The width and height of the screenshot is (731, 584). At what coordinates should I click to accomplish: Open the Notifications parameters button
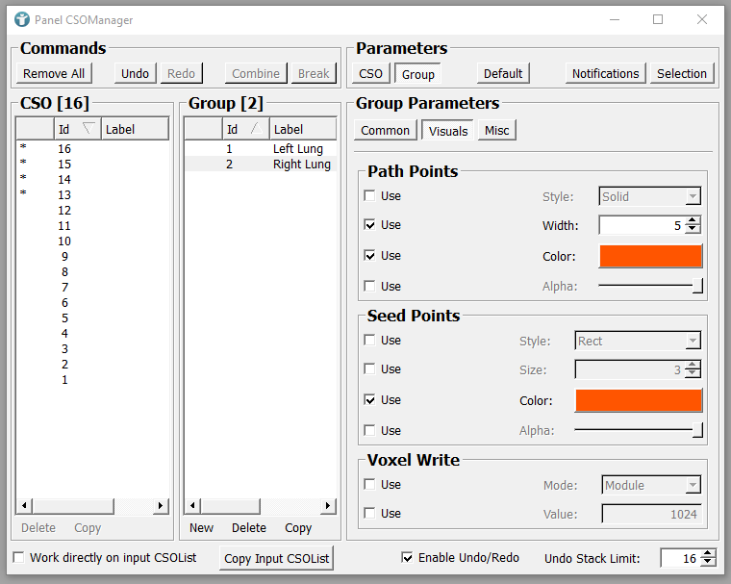click(605, 74)
